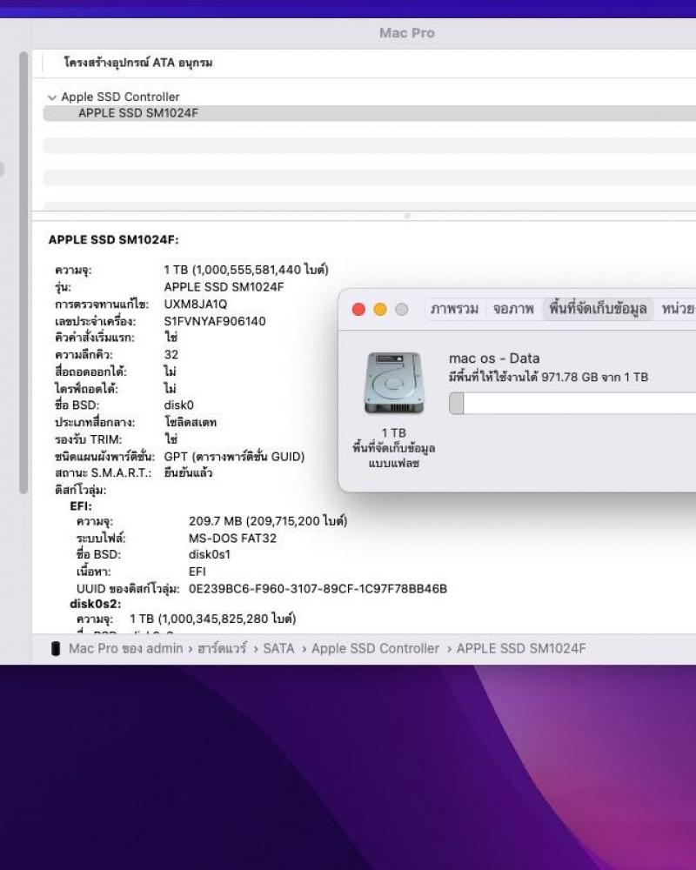Click the revision value "UXM8JA1Q"
The width and height of the screenshot is (696, 870).
pos(196,304)
